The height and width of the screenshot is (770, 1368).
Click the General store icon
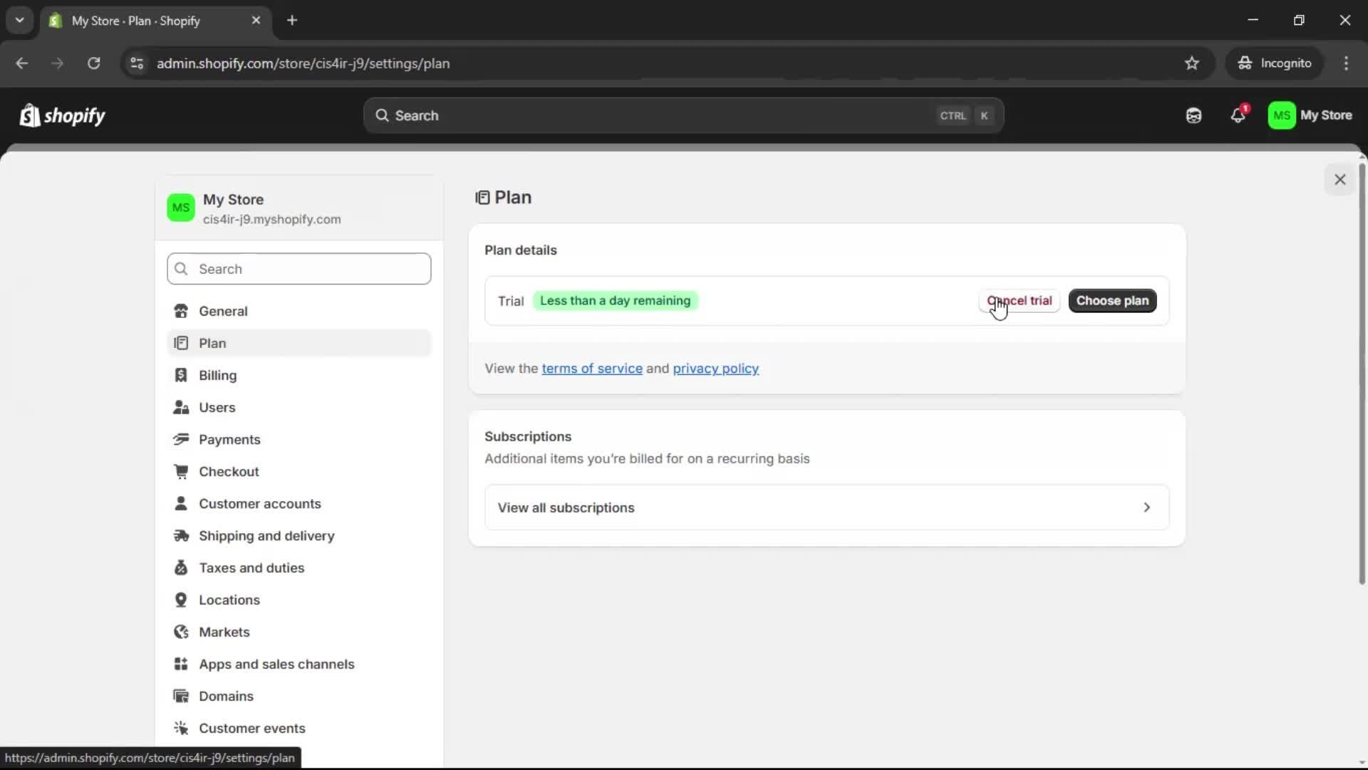click(181, 312)
